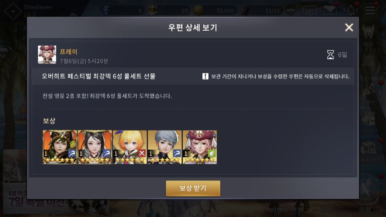Click the player profile emblem icon
The image size is (386, 217).
point(13,11)
